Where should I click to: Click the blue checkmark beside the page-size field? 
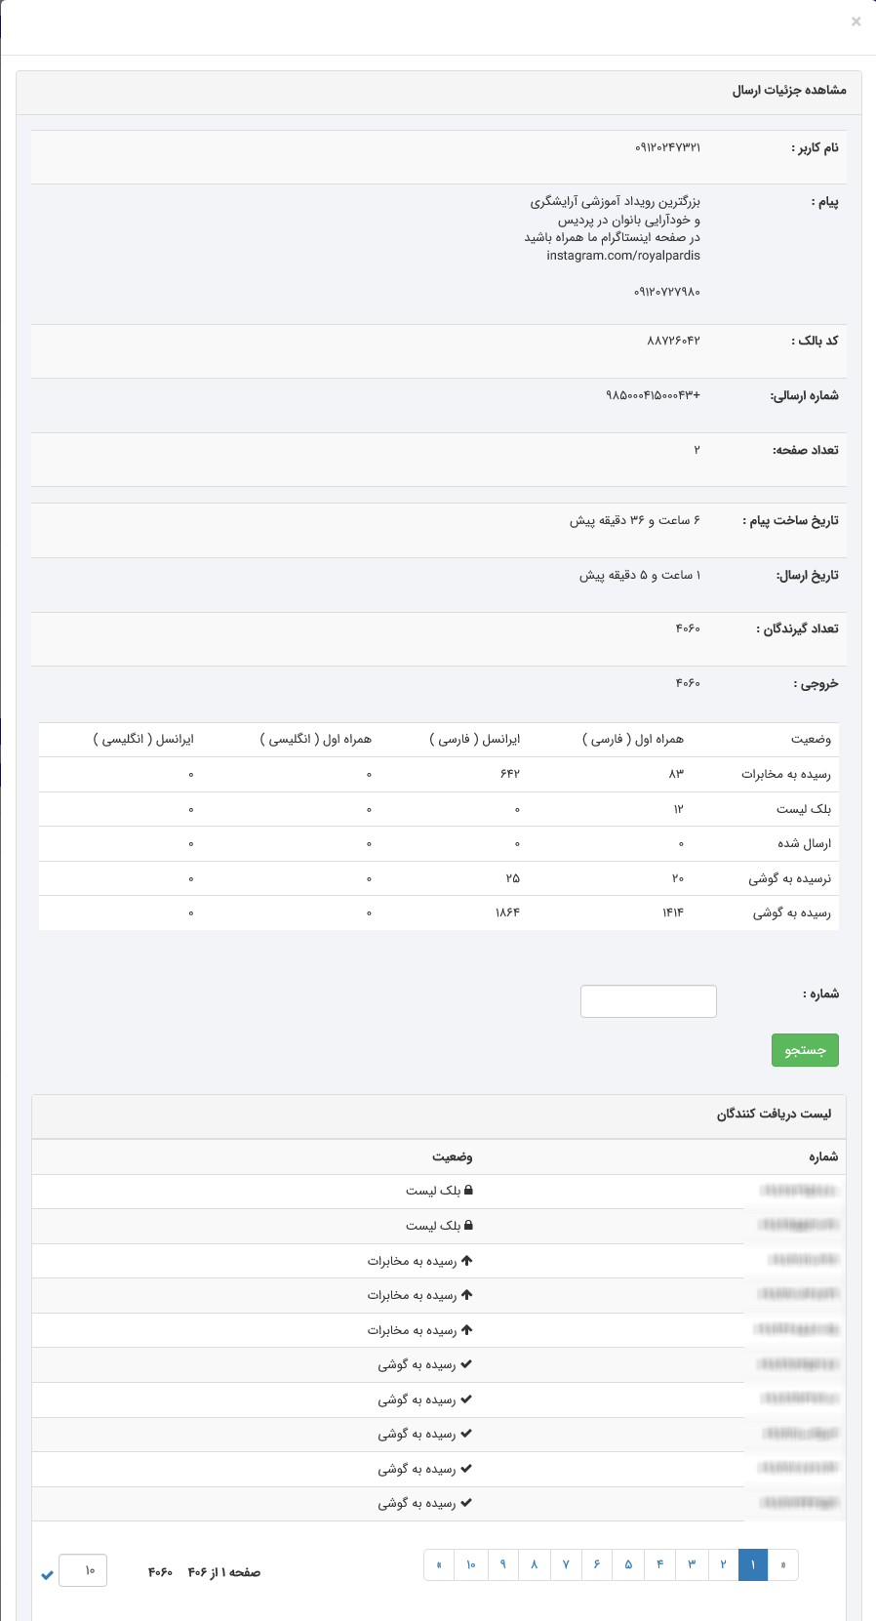[47, 1575]
